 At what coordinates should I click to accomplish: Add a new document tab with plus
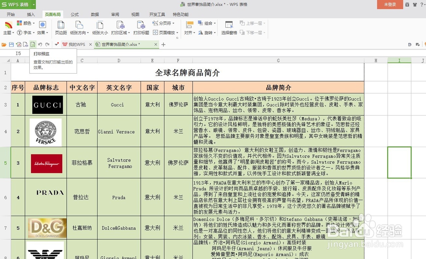pyautogui.click(x=163, y=45)
